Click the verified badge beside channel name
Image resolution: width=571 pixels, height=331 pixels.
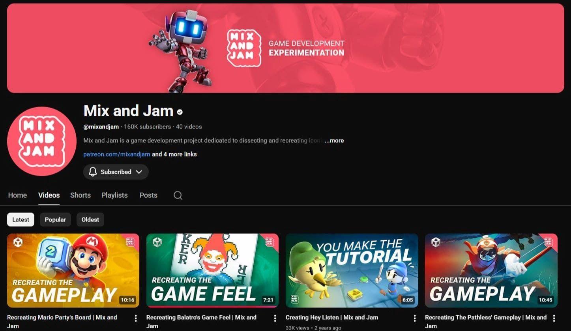click(180, 112)
